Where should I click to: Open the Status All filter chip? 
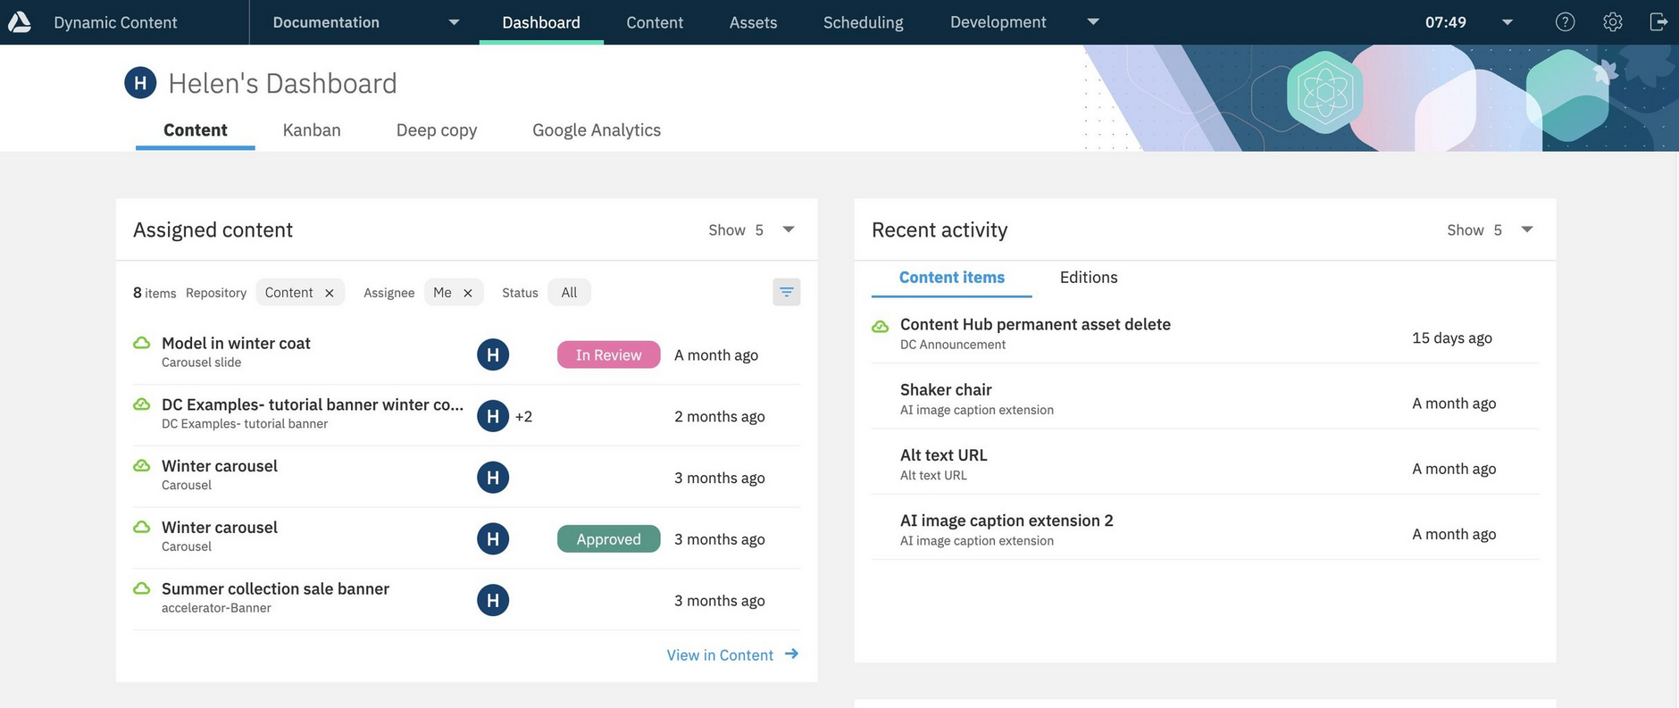[x=569, y=293]
